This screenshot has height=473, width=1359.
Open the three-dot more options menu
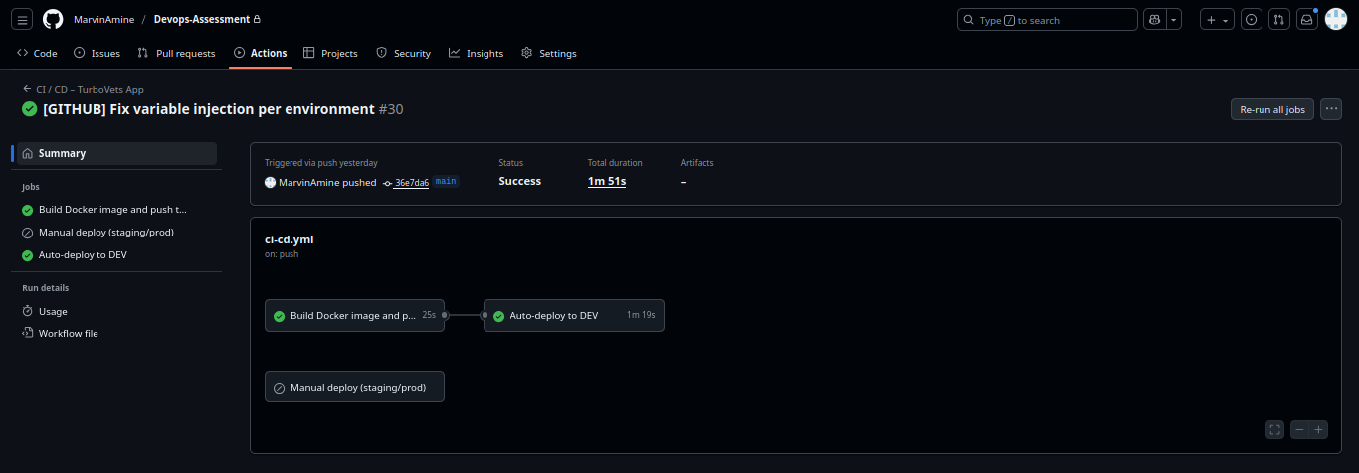1331,109
